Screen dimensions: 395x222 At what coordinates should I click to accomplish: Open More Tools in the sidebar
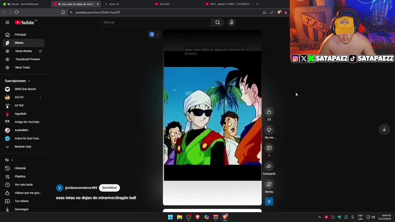[23, 68]
